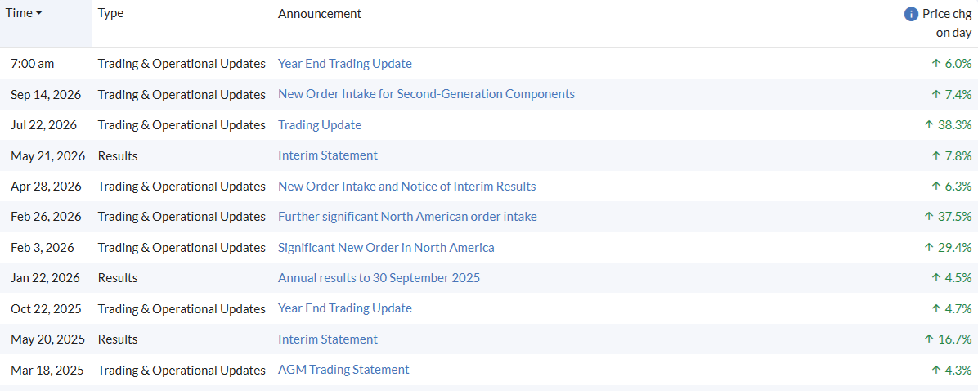Click the info icon beside Price chg

[911, 14]
